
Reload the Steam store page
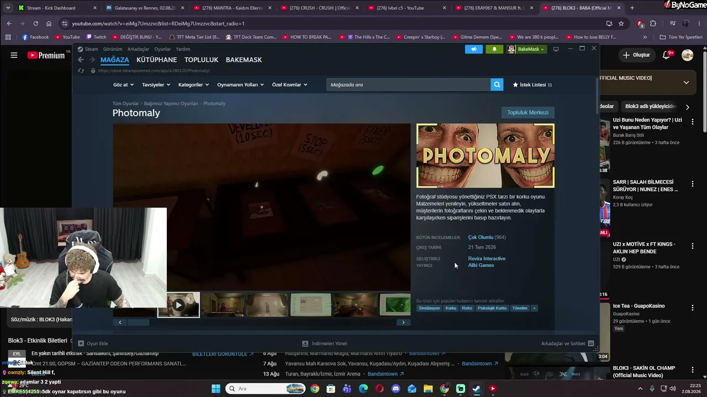point(81,71)
